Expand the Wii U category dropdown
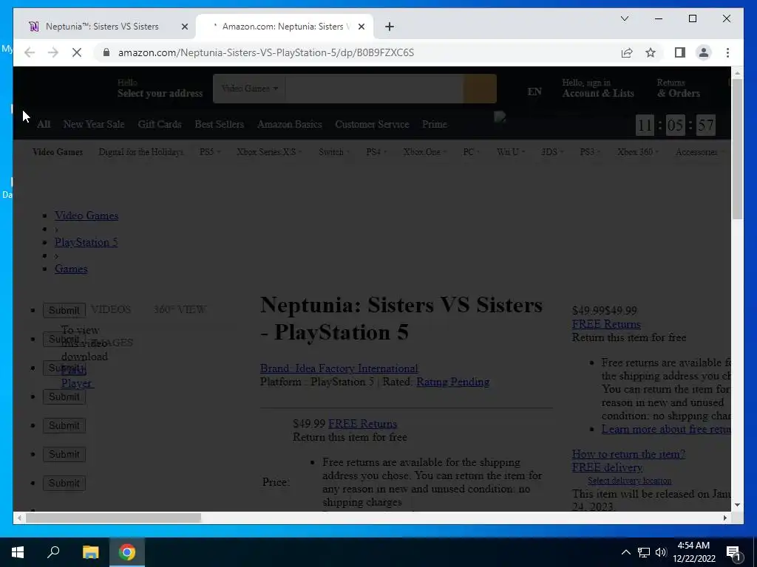The image size is (757, 567). click(510, 152)
